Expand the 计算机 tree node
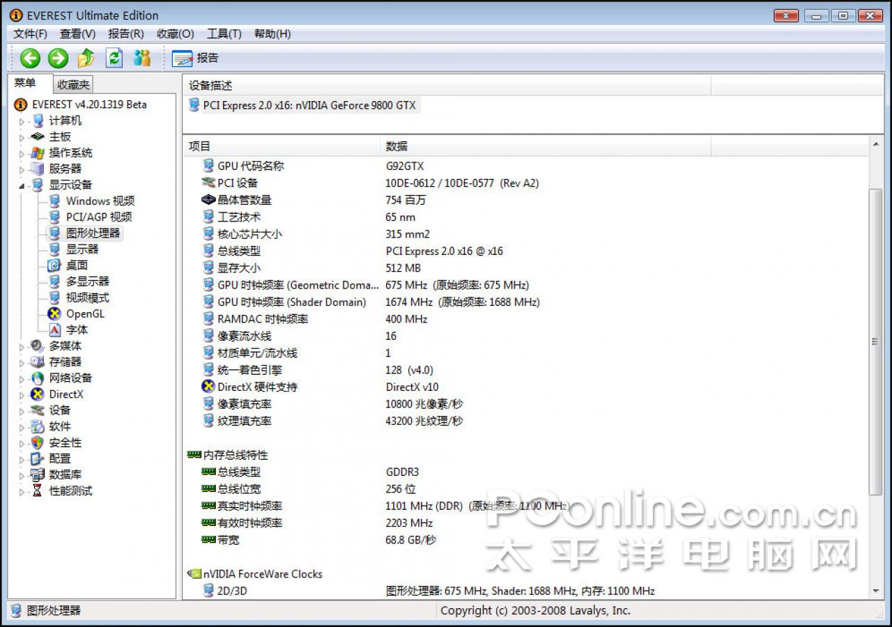Screen dimensions: 892x627 tap(22, 121)
